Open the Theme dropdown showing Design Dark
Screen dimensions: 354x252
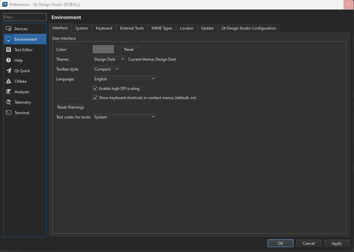(x=110, y=59)
